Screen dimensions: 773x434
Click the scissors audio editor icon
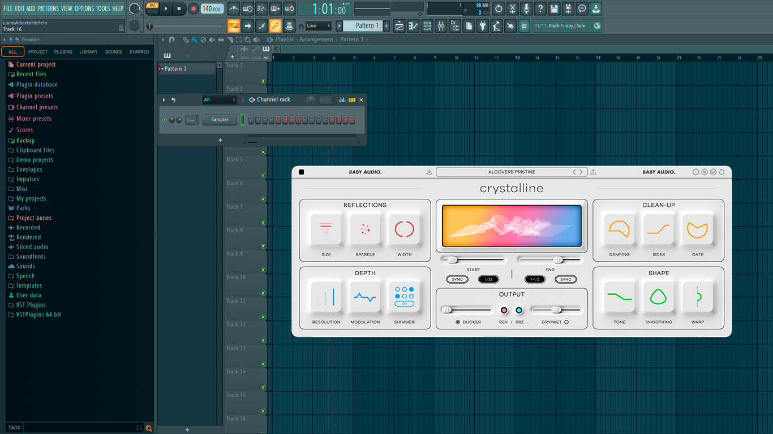pyautogui.click(x=512, y=8)
